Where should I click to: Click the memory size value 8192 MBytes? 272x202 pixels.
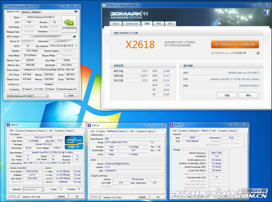coord(192,141)
